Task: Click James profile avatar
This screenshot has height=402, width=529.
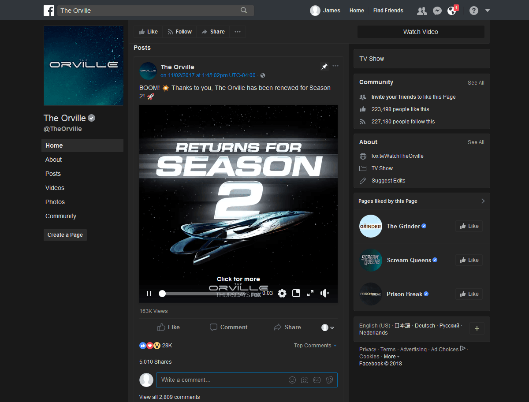Action: click(315, 11)
